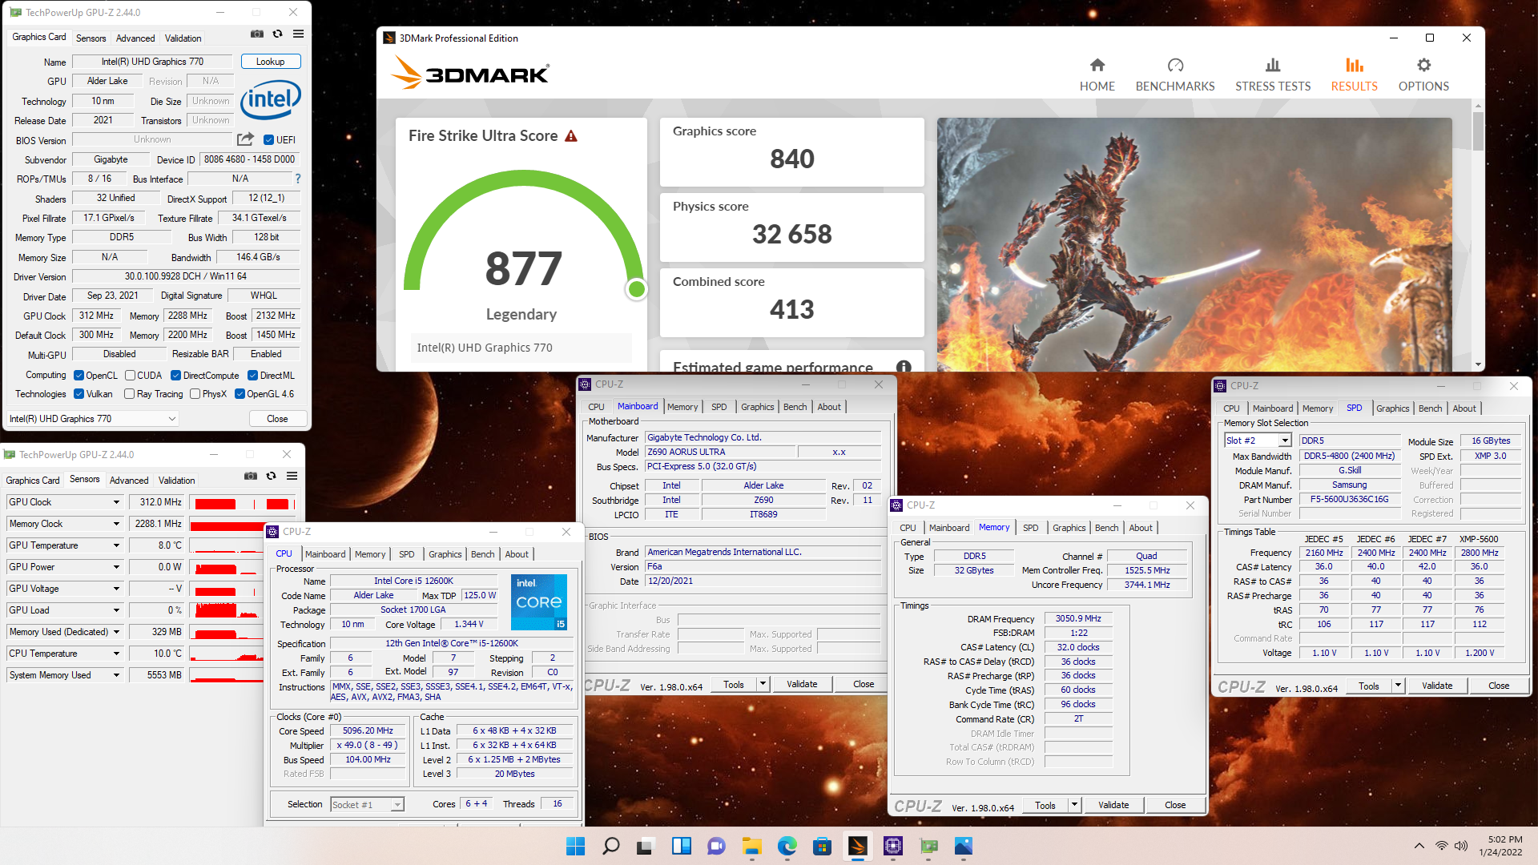
Task: Open the 3DMark STRESS TESTS section
Action: pos(1273,75)
